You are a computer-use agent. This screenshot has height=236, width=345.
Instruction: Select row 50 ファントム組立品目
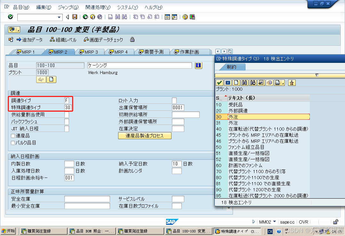click(x=263, y=147)
